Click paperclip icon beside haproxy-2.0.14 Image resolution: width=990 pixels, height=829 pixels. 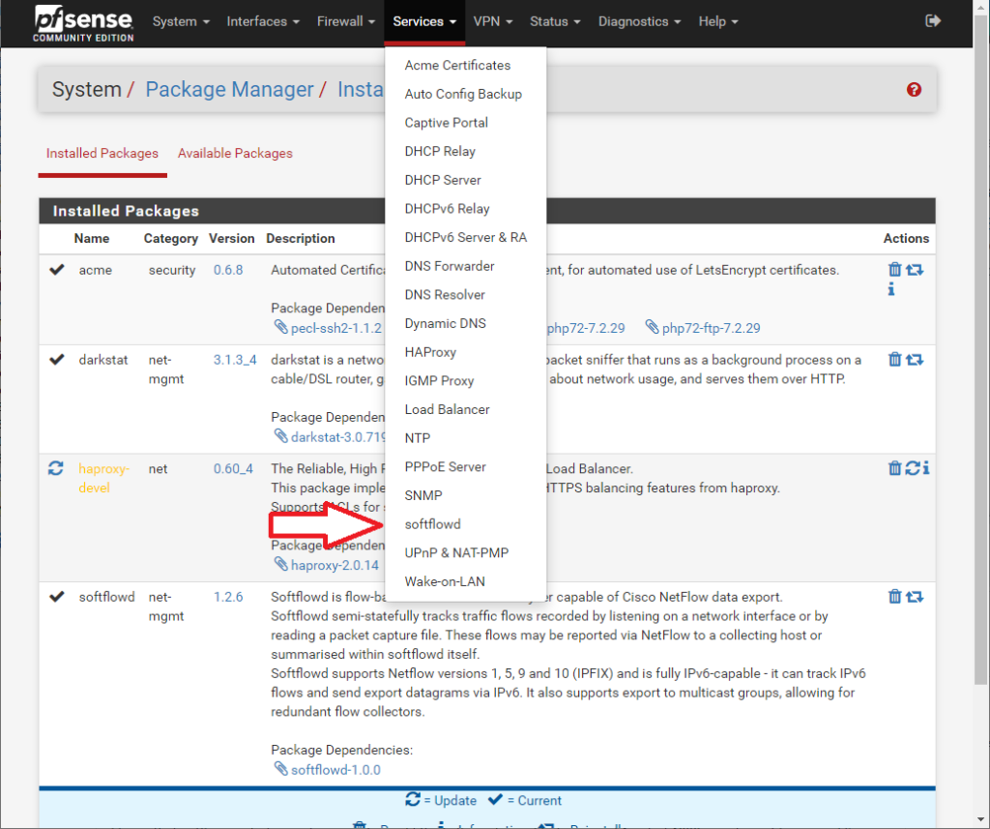pos(281,564)
